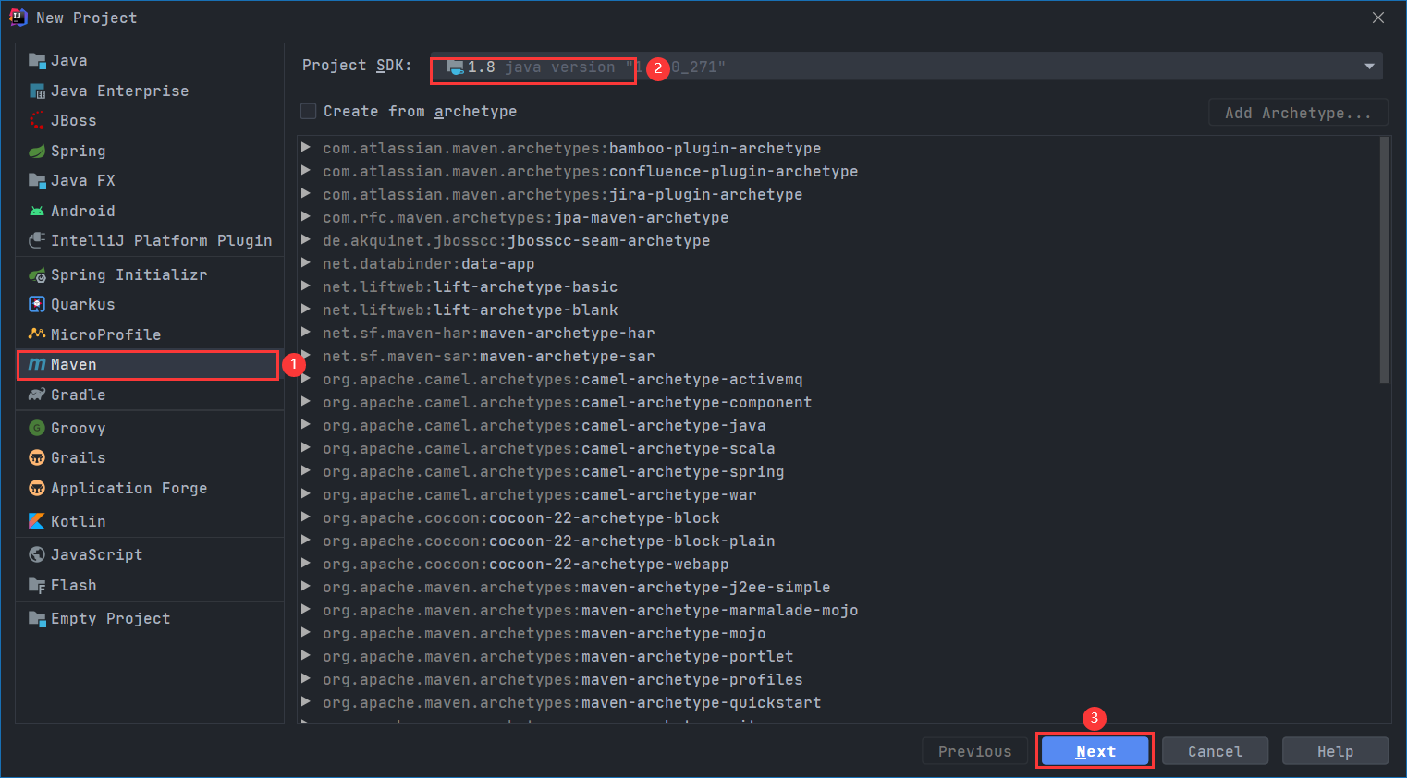Image resolution: width=1407 pixels, height=778 pixels.
Task: Select Spring Initializr label in list
Action: 129,275
